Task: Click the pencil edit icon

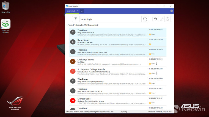Action: click(x=161, y=19)
